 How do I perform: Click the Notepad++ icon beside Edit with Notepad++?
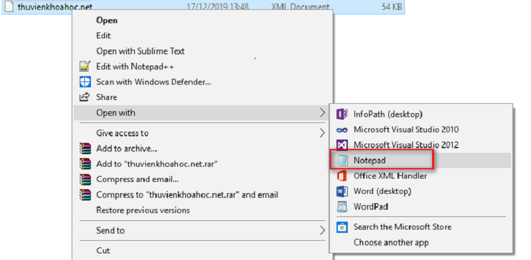pos(85,66)
